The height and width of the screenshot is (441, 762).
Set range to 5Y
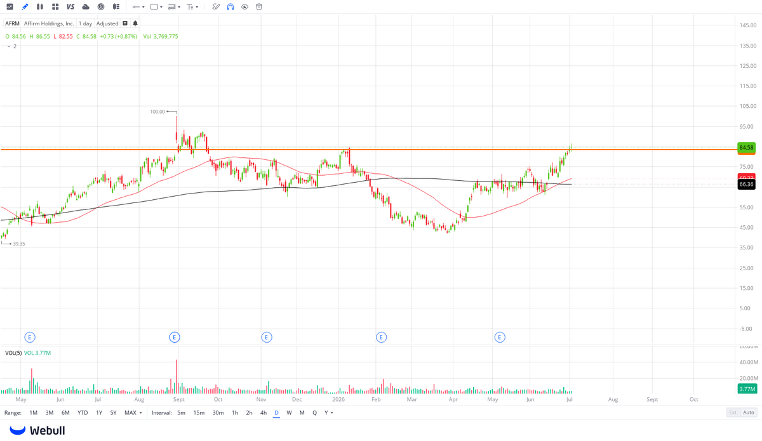(113, 413)
